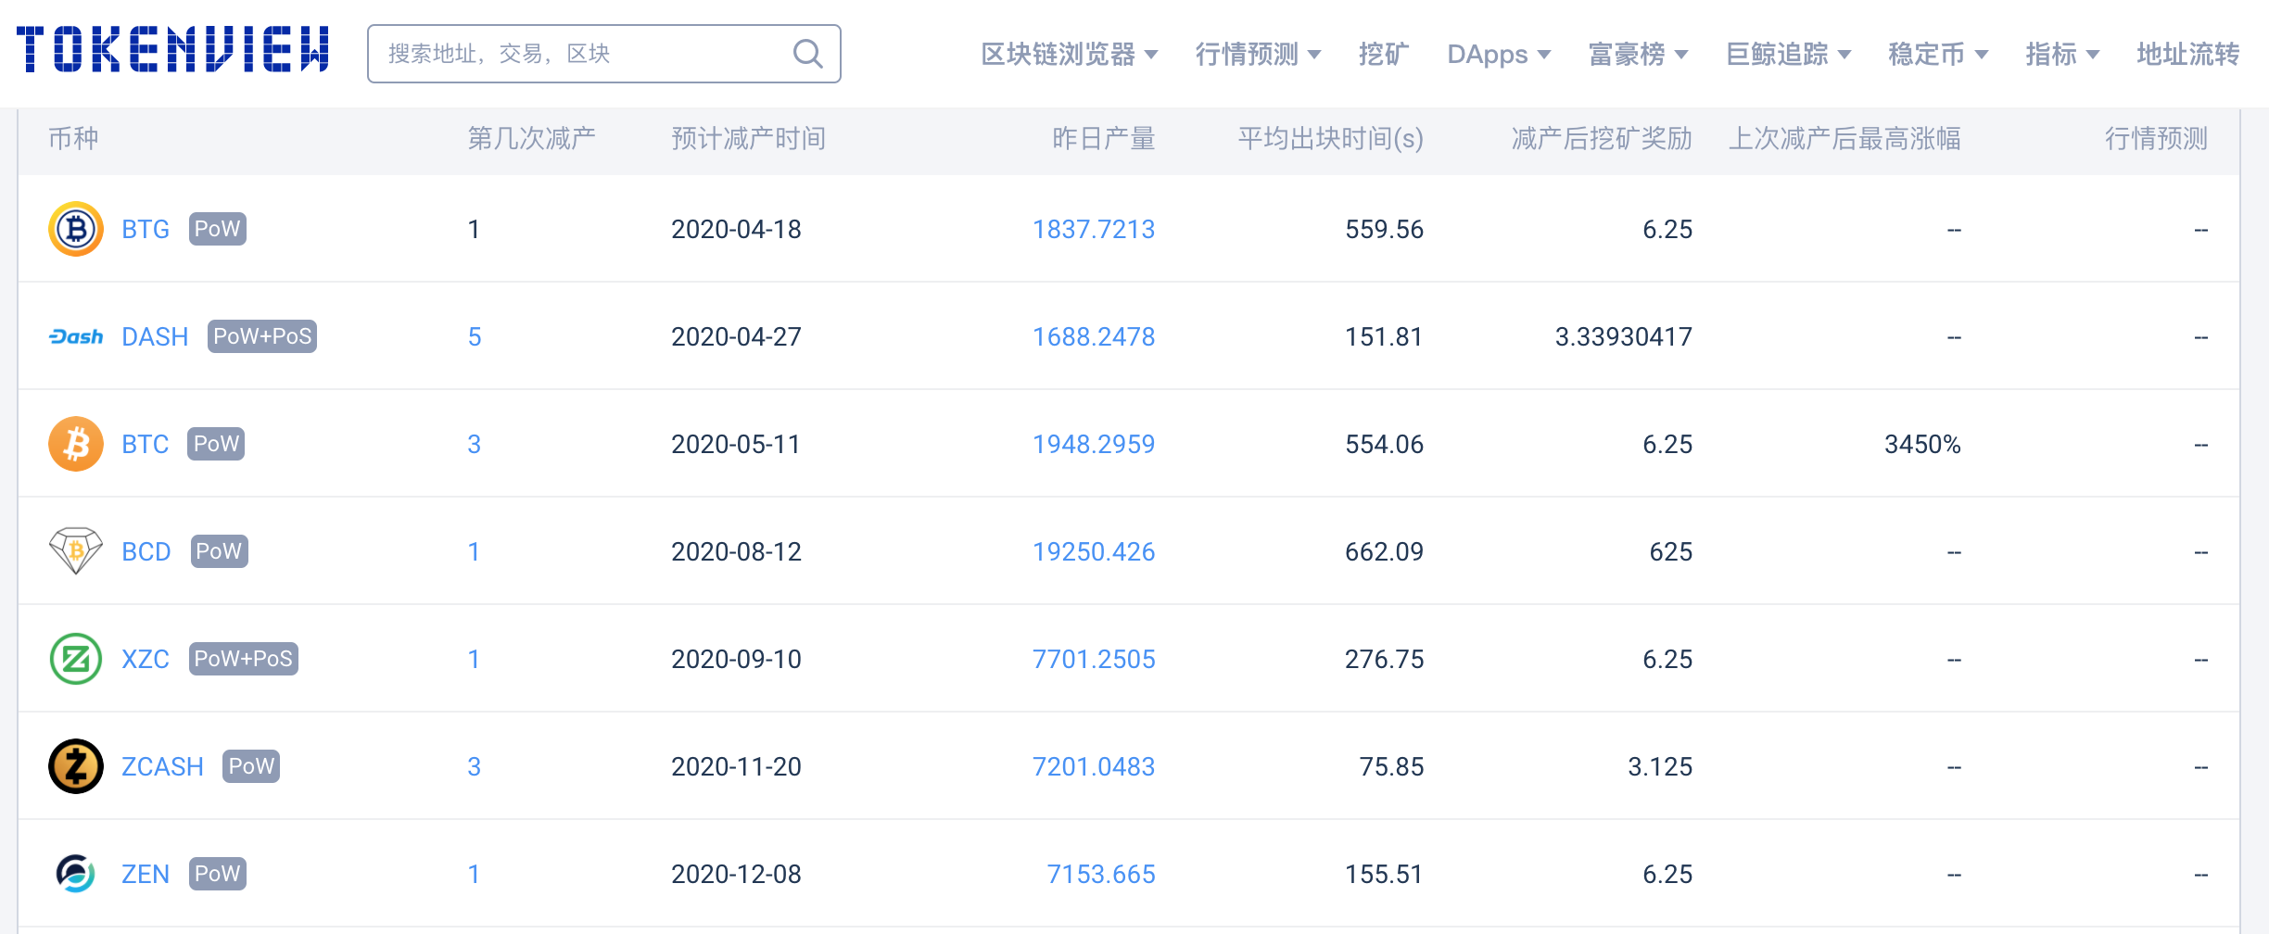Click the 减产后挖矿奖励 column header
Image resolution: width=2269 pixels, height=934 pixels.
click(1603, 139)
